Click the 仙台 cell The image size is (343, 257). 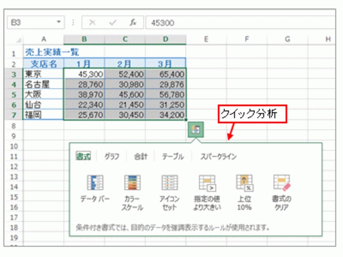pyautogui.click(x=44, y=105)
